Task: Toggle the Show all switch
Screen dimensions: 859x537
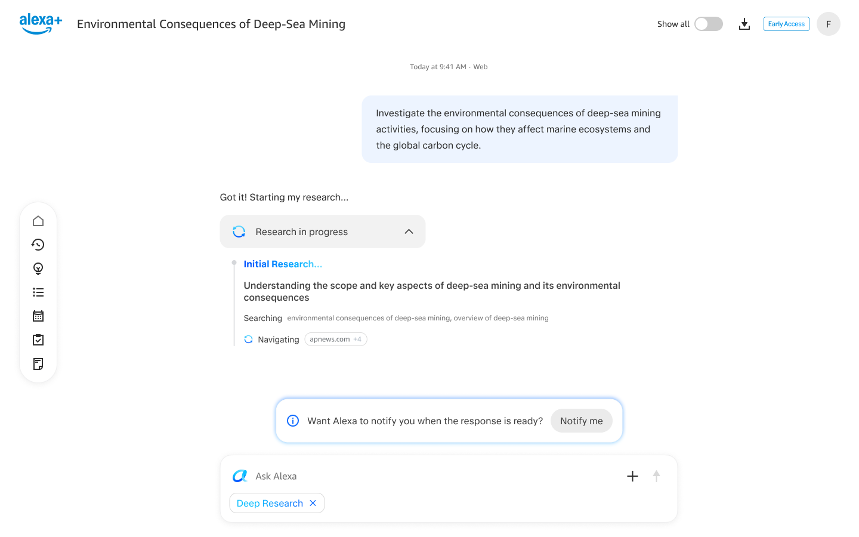Action: [709, 24]
